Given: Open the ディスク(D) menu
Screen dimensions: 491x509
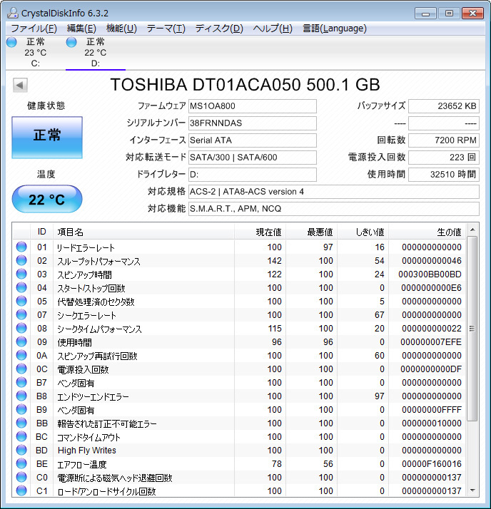Looking at the screenshot, I should tap(219, 29).
